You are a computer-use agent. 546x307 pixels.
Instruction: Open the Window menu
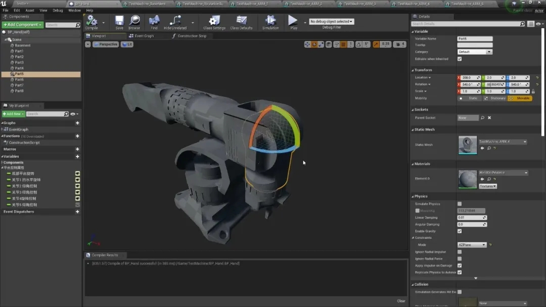tap(74, 11)
